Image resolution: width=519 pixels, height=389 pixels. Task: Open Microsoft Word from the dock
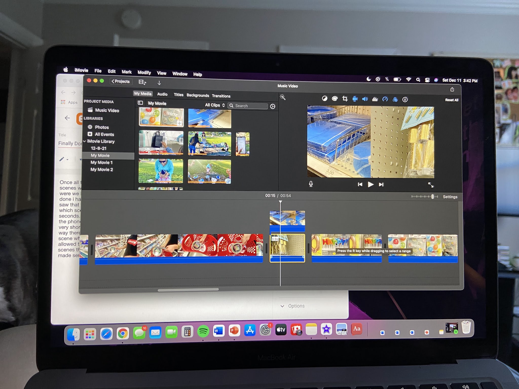(x=219, y=330)
